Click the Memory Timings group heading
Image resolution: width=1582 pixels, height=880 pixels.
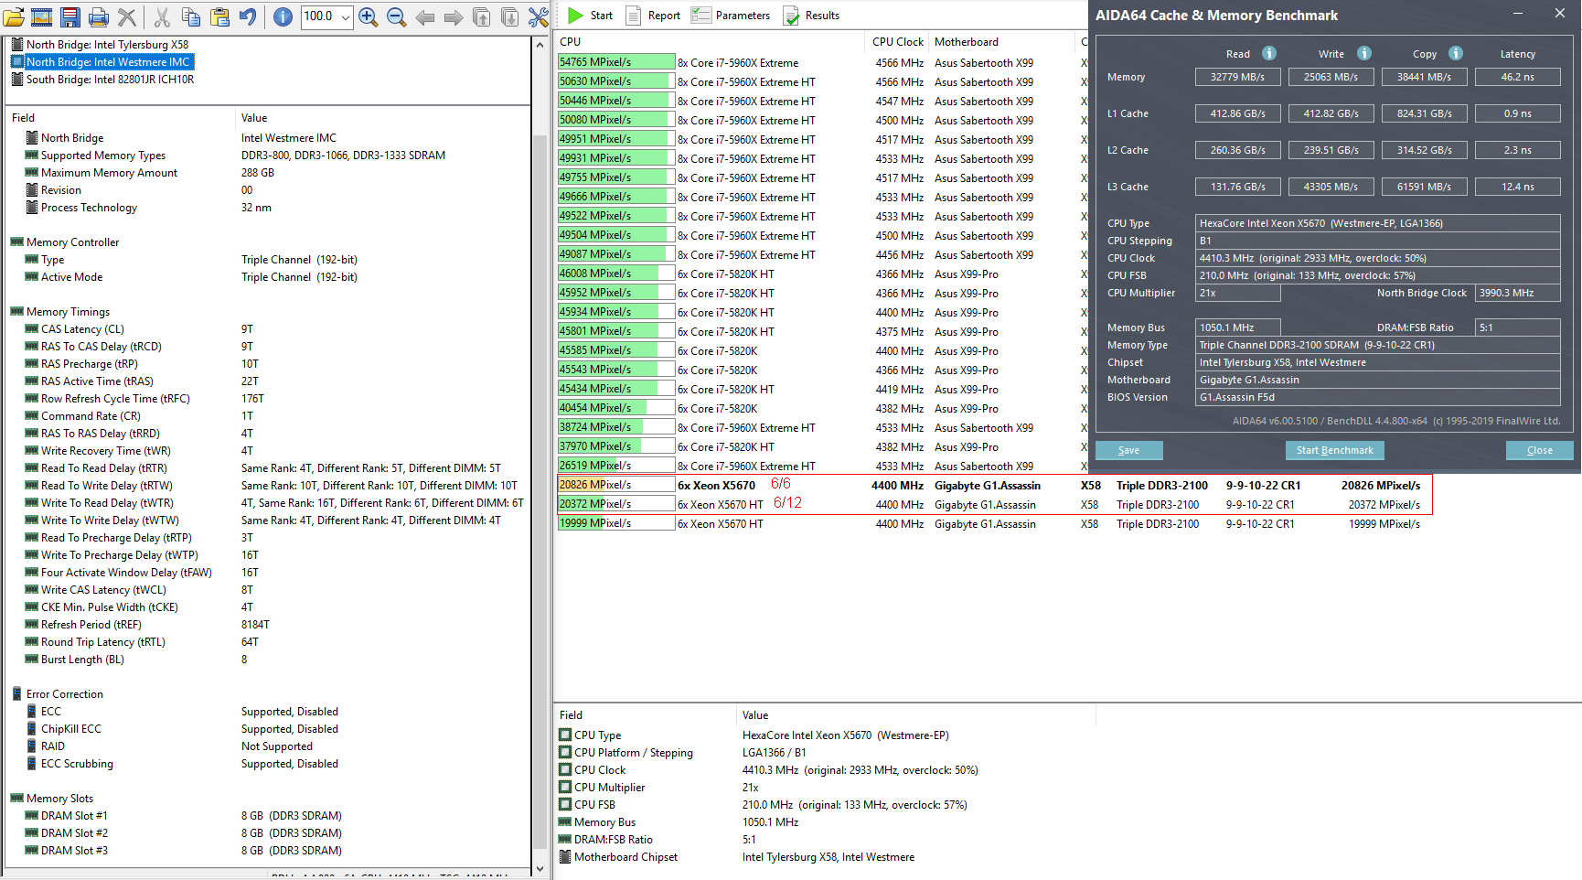[x=59, y=312]
